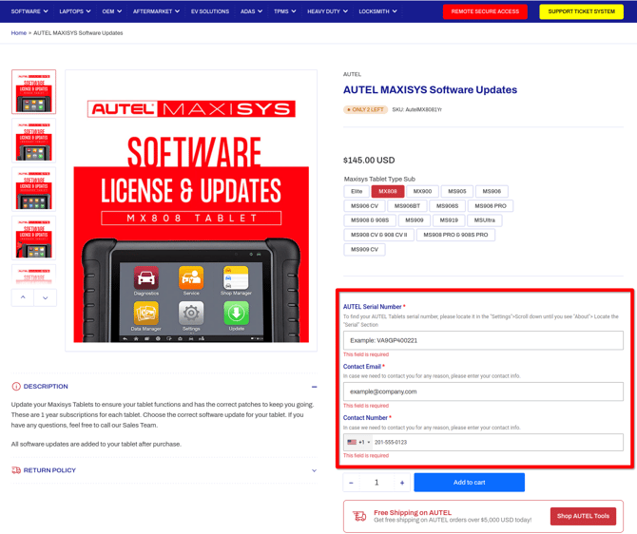
Task: Select MS908 PRO & 908S PRO option
Action: [x=455, y=235]
